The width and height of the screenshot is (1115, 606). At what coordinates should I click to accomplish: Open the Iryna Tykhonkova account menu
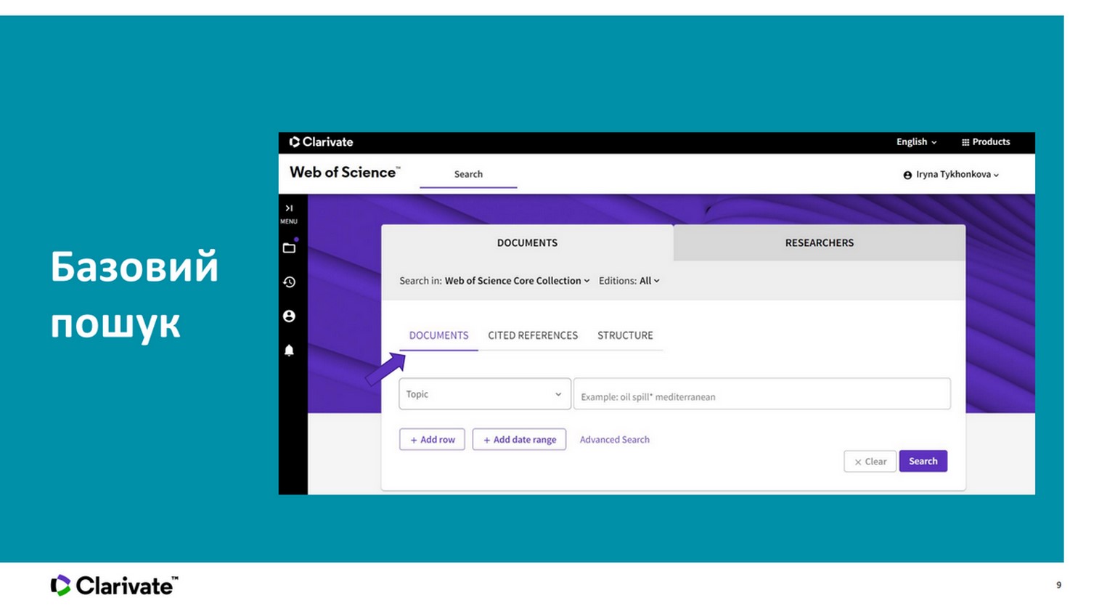[951, 175]
